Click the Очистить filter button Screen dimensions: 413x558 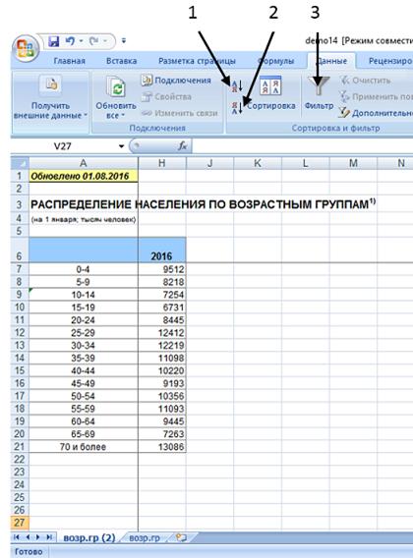tap(365, 81)
